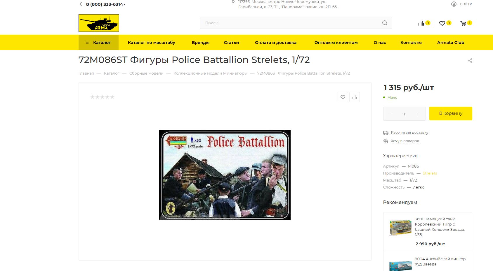
Task: Toggle product comparison button on image panel
Action: click(354, 97)
